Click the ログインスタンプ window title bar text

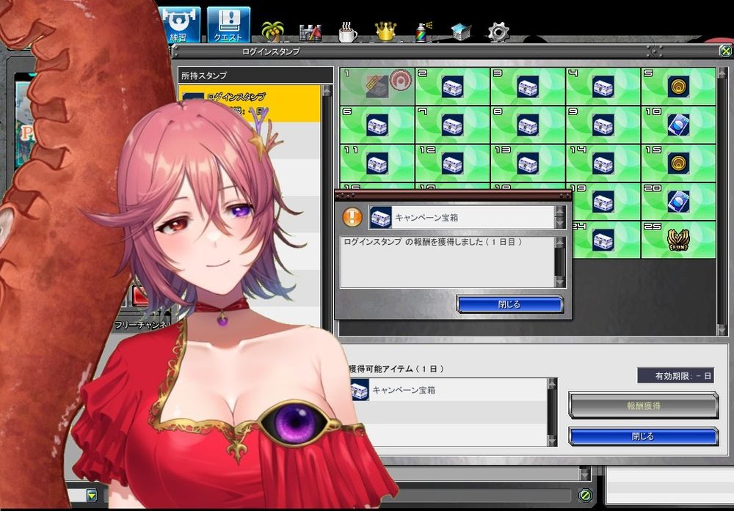click(x=271, y=51)
